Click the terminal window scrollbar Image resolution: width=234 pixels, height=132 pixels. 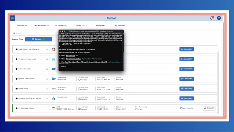pos(123,61)
